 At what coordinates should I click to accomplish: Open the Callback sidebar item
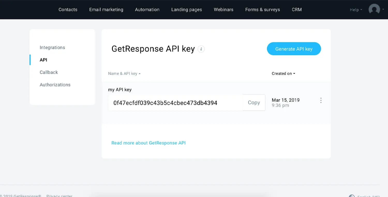49,72
